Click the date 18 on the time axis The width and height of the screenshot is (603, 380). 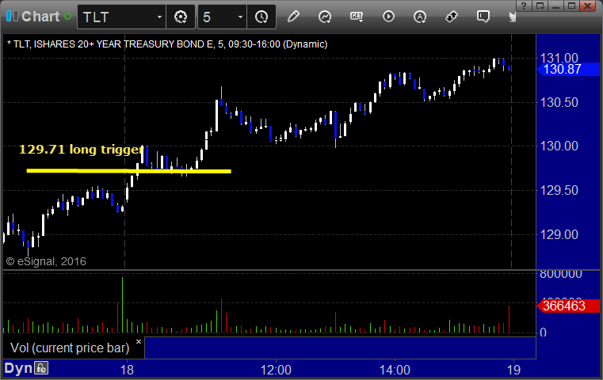point(127,370)
